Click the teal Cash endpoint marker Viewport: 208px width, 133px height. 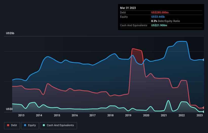tap(204, 112)
